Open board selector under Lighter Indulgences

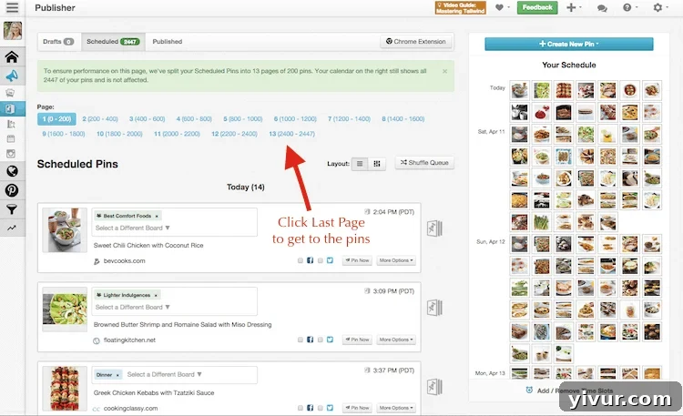(132, 307)
